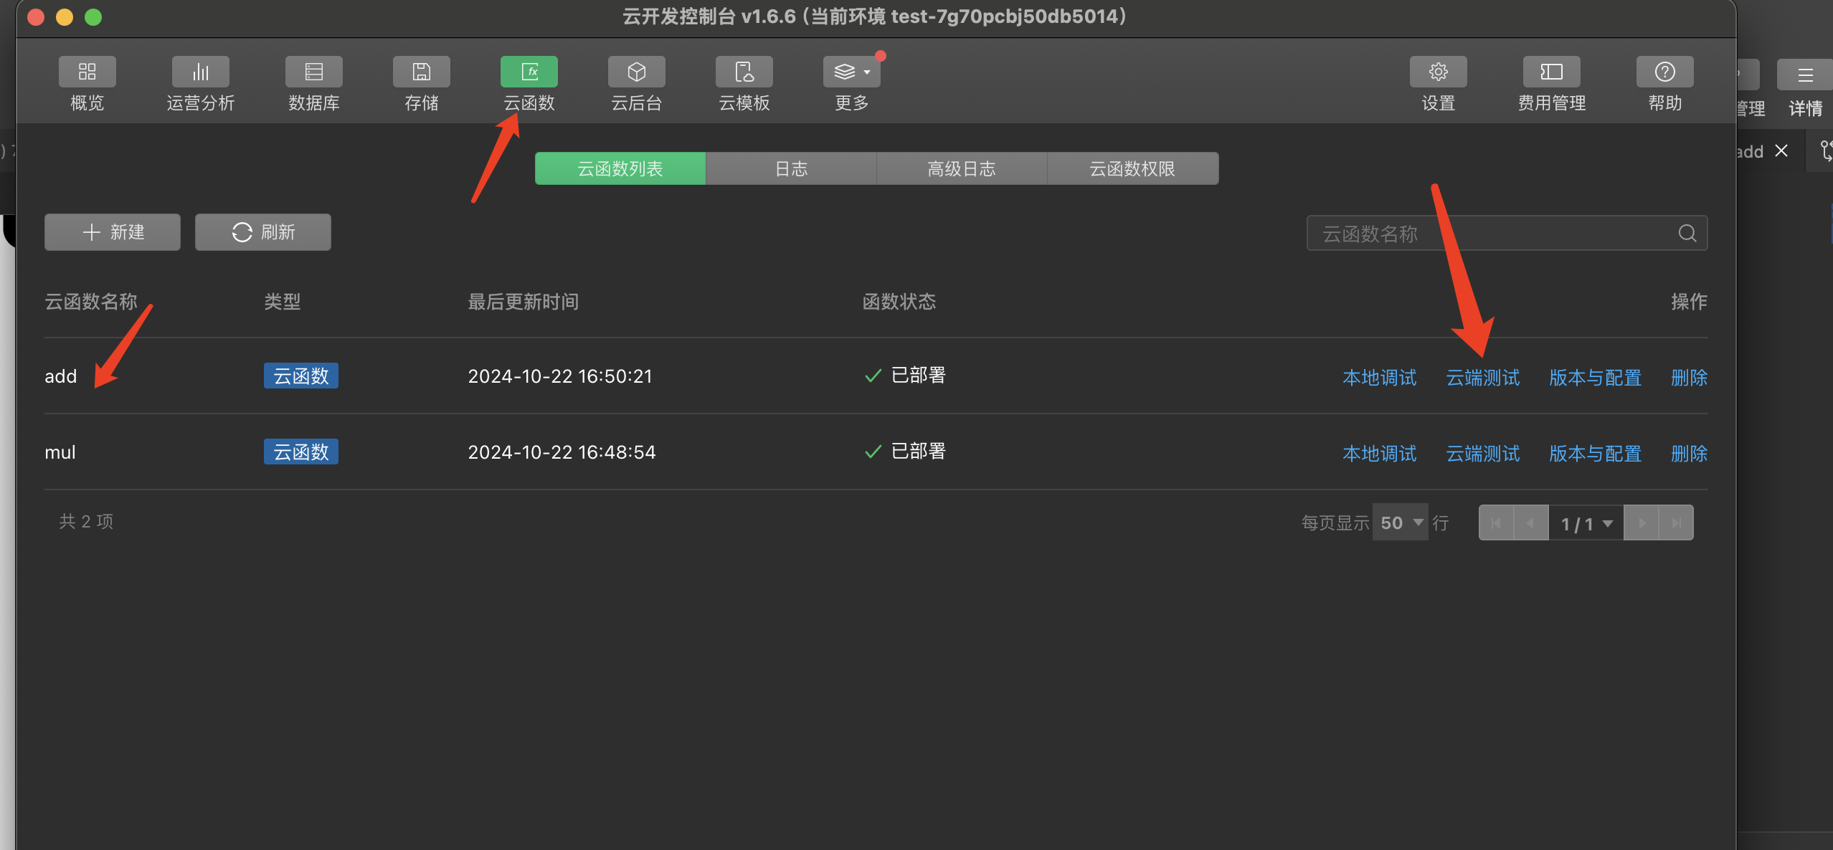Click the 新建 button
Image resolution: width=1833 pixels, height=850 pixels.
(113, 232)
